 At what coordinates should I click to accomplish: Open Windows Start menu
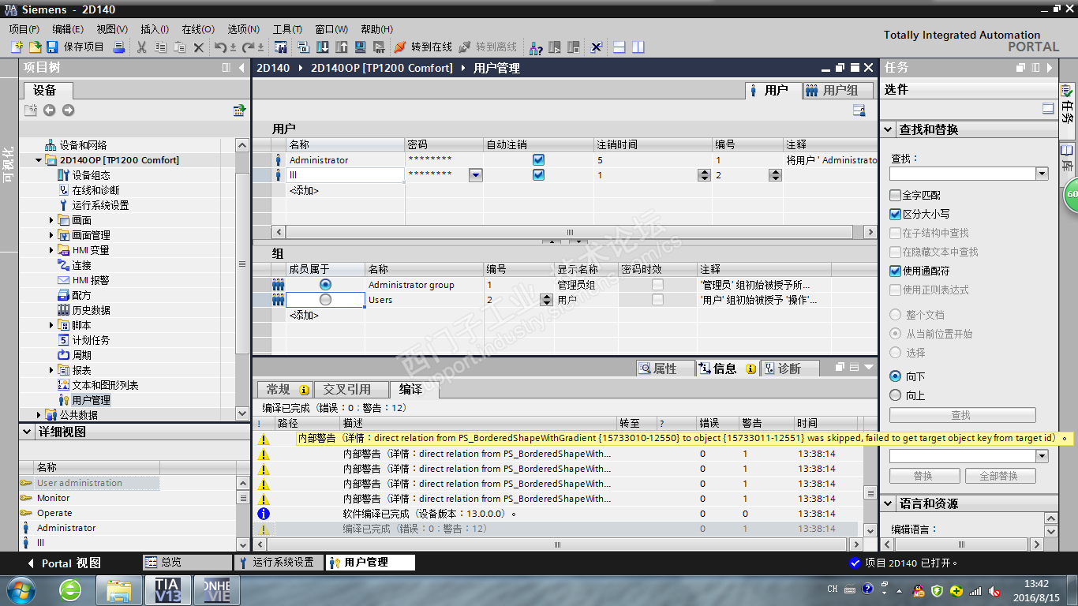(20, 589)
